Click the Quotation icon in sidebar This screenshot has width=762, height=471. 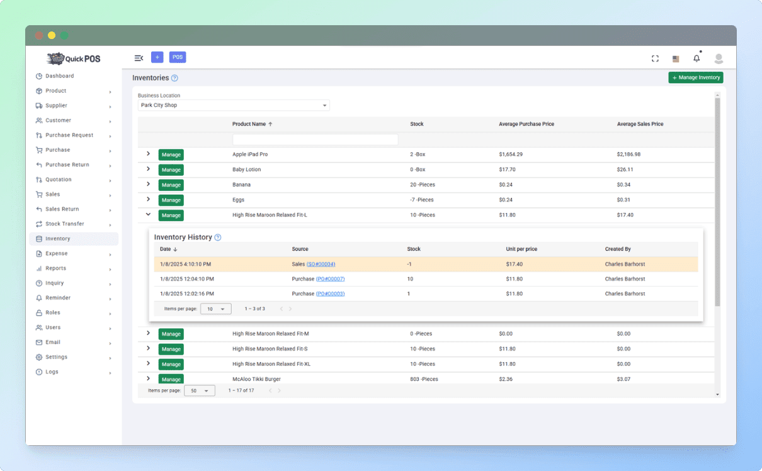39,179
